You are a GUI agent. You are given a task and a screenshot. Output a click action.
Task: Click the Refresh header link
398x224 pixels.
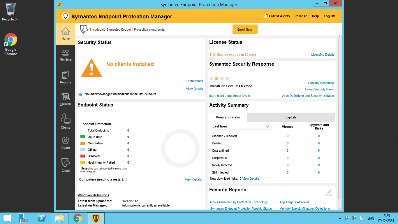tap(301, 16)
